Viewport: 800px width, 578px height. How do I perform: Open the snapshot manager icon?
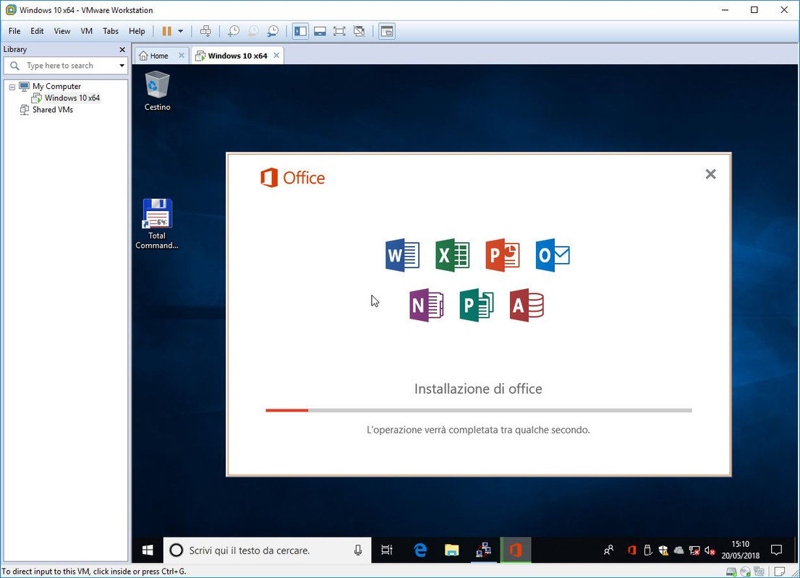click(x=273, y=31)
